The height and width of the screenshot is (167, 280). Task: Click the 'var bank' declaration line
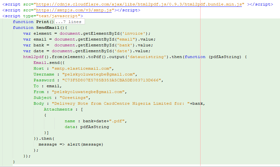point(88,45)
